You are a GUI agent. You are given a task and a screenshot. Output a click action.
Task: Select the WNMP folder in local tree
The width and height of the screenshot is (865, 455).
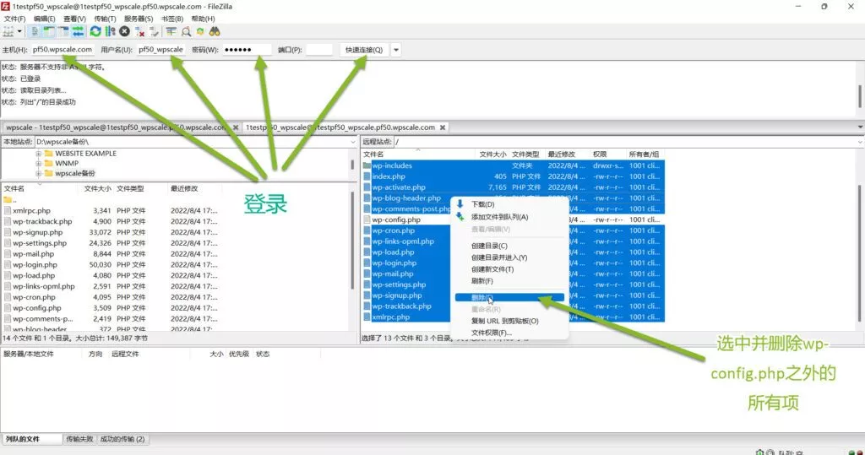67,163
